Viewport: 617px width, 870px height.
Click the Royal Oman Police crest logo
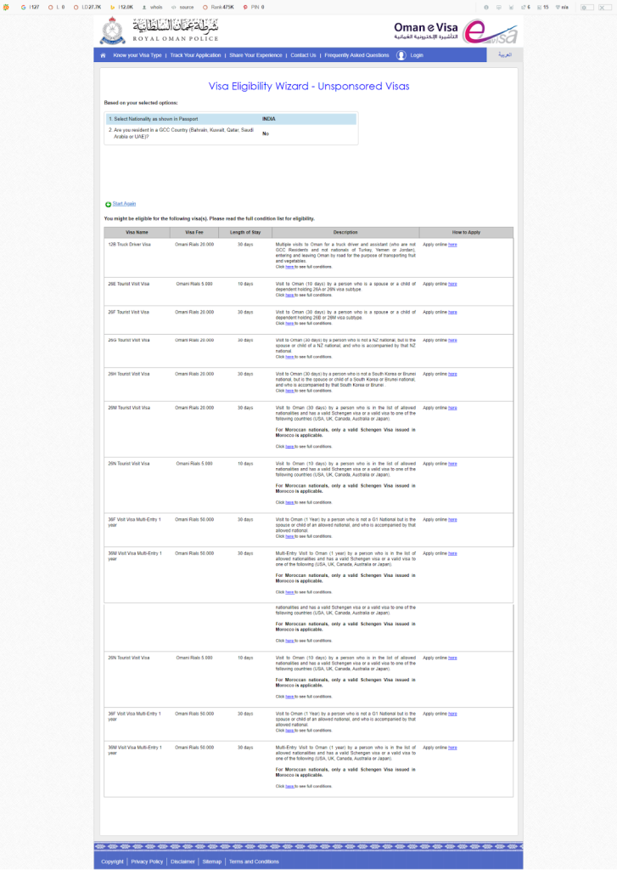113,31
